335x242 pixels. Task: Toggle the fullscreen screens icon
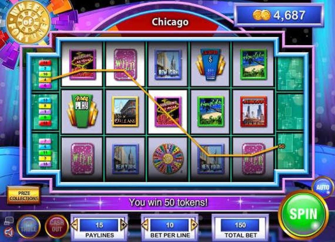click(x=9, y=221)
